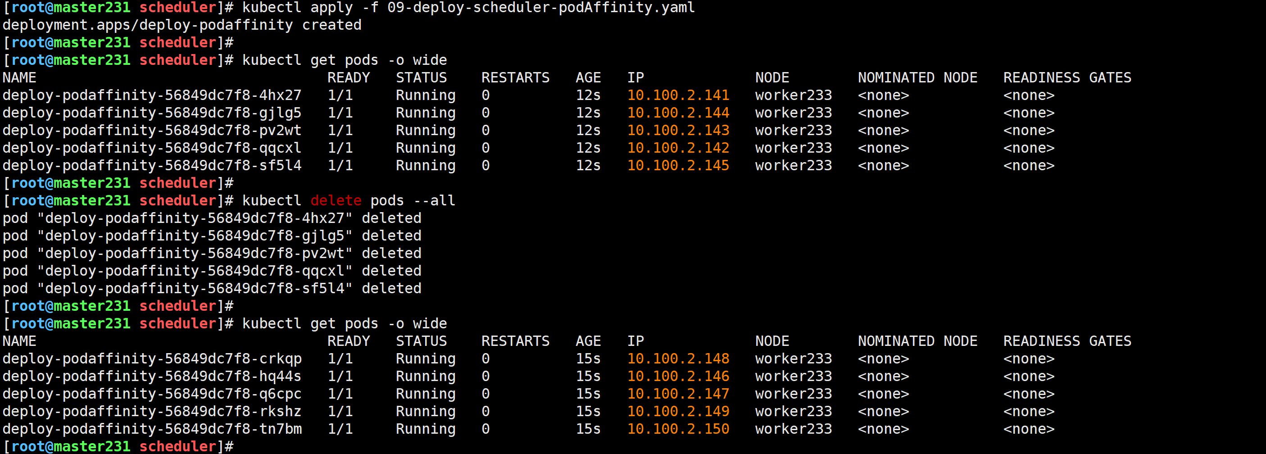Click the '--all' flag in delete command
Screen dimensions: 1266x454
(x=434, y=200)
